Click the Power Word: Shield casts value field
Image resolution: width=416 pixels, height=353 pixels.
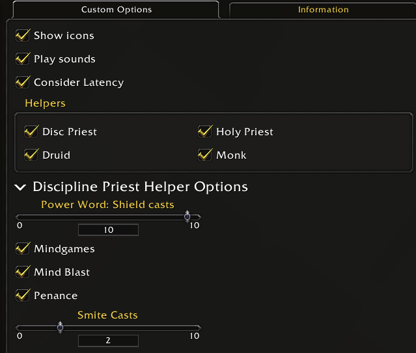click(x=108, y=230)
